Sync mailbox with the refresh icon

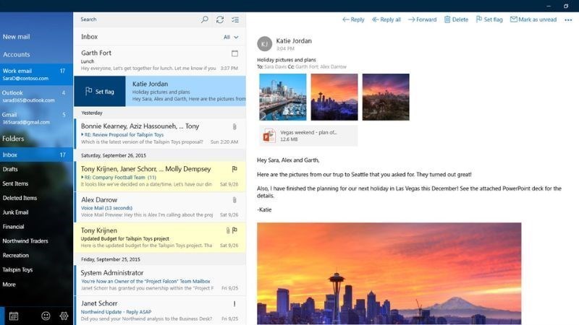pos(220,19)
